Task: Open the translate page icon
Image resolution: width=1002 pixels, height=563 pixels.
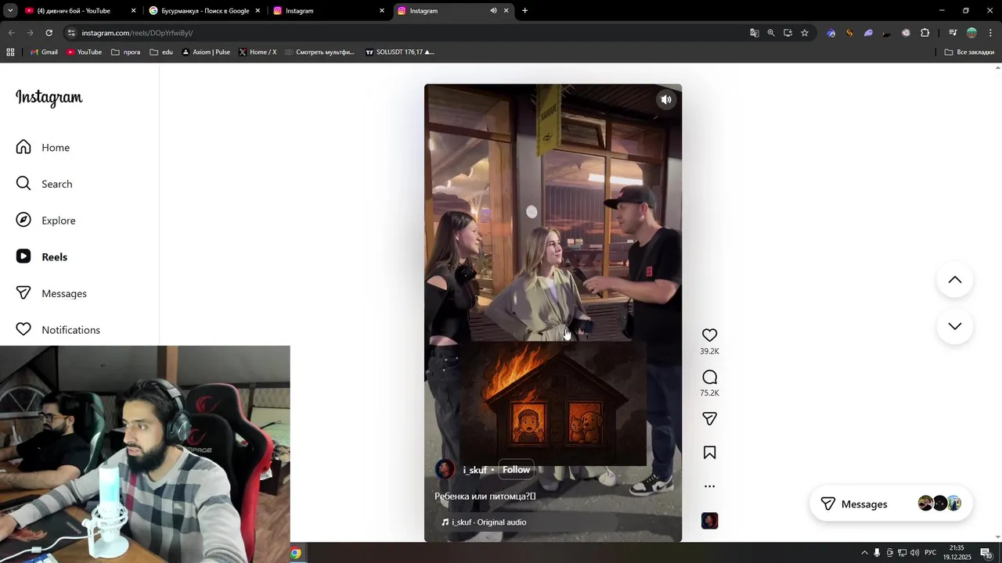Action: 754,33
